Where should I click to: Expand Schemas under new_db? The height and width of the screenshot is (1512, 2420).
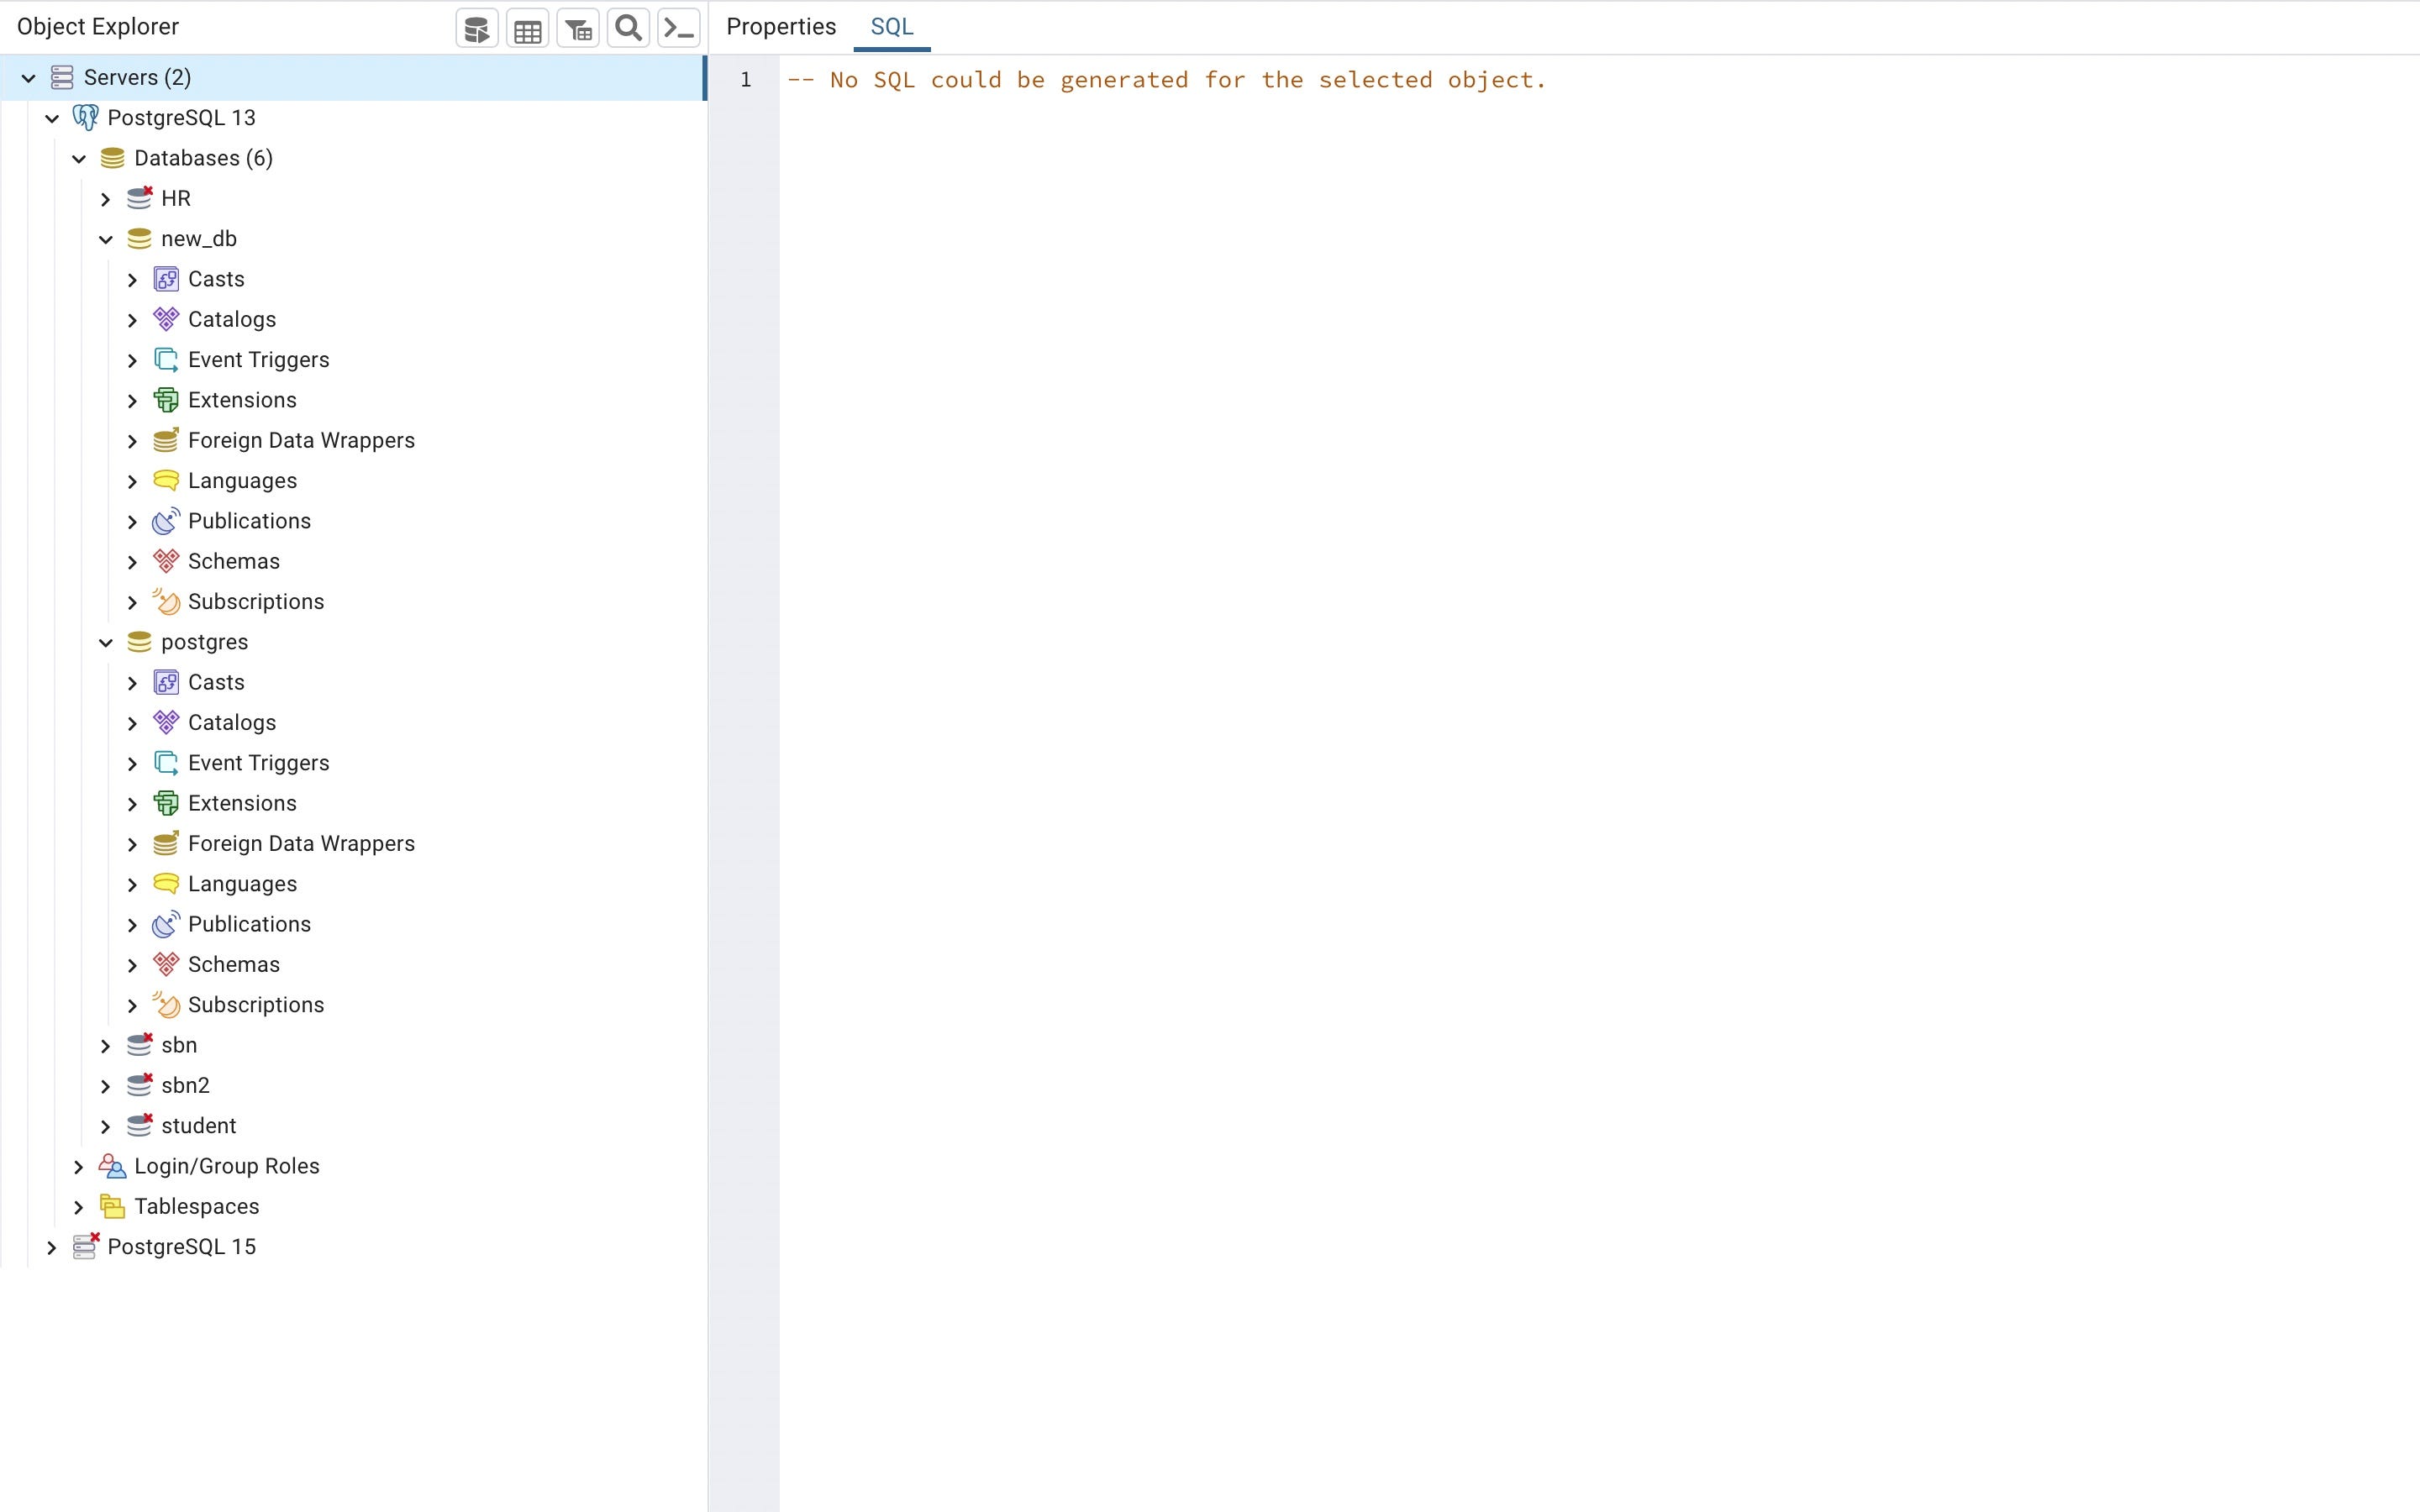[x=132, y=562]
